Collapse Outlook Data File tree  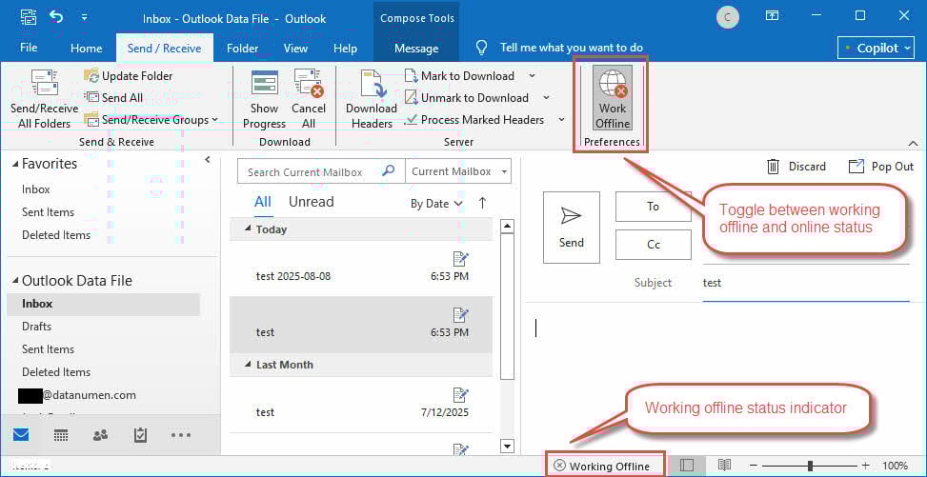click(15, 282)
